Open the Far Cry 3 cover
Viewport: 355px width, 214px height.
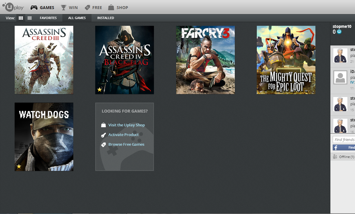(205, 60)
